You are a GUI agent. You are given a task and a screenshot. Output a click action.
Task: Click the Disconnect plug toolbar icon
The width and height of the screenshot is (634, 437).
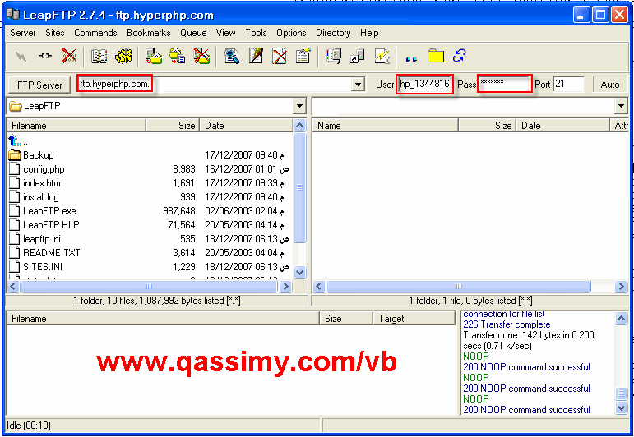(x=44, y=56)
